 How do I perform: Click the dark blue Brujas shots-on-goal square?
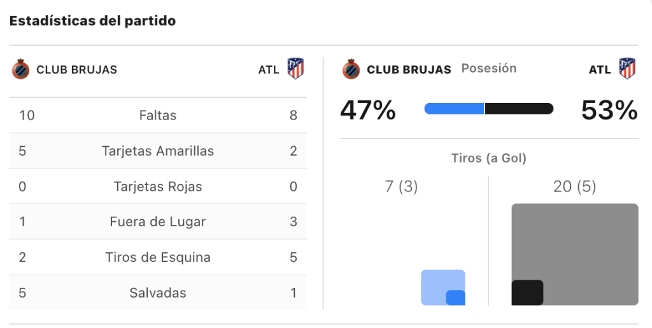click(x=455, y=297)
